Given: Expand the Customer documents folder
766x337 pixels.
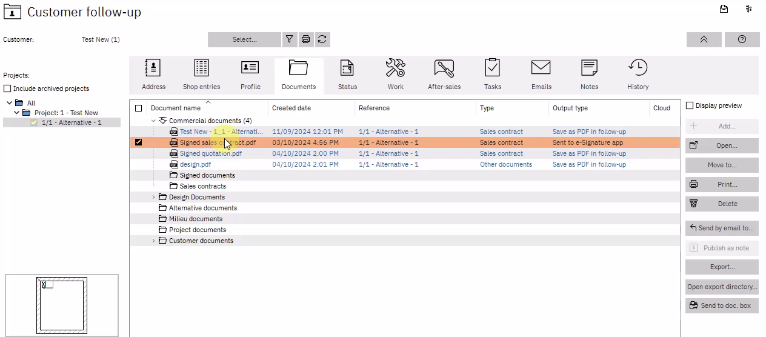Looking at the screenshot, I should (x=153, y=241).
